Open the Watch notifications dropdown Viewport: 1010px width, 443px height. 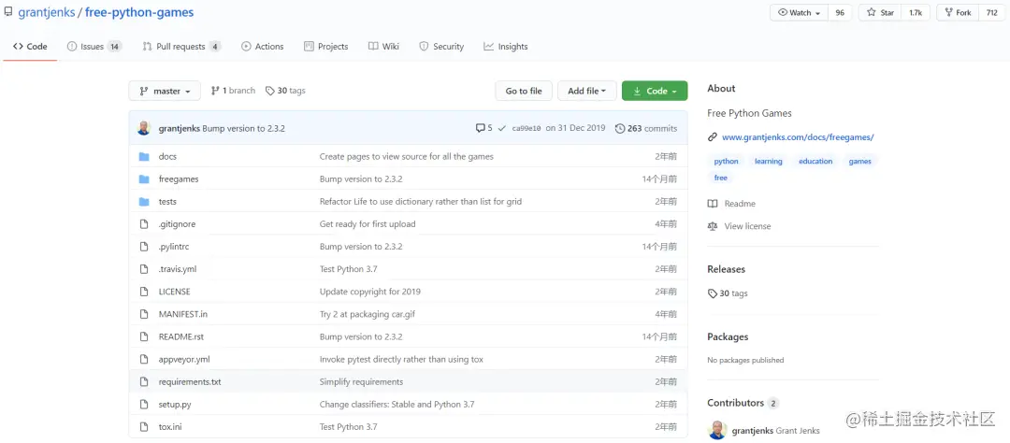(x=800, y=13)
